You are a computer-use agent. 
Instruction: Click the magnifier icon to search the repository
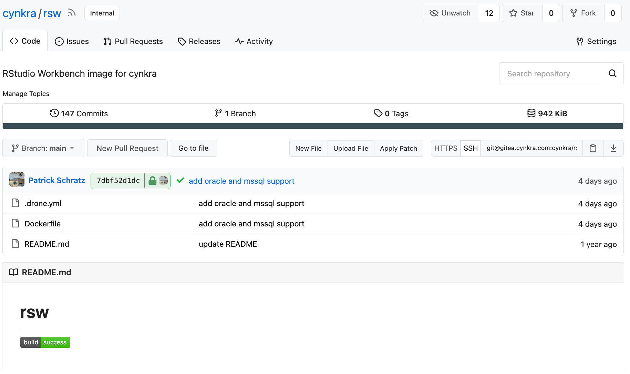click(612, 73)
